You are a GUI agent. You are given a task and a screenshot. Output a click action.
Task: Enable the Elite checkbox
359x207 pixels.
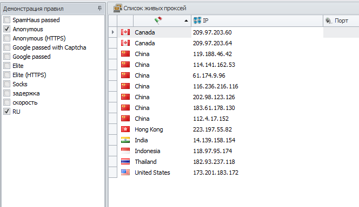point(7,66)
